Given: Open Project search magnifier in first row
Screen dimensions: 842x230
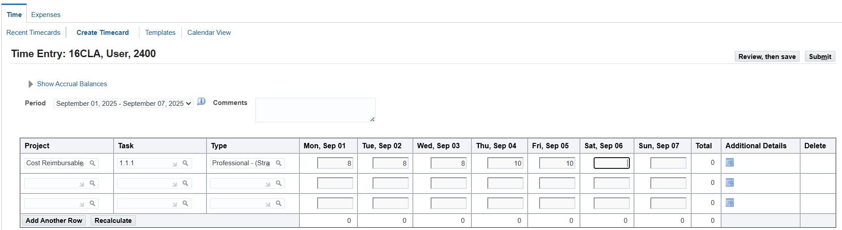Looking at the screenshot, I should pyautogui.click(x=92, y=163).
